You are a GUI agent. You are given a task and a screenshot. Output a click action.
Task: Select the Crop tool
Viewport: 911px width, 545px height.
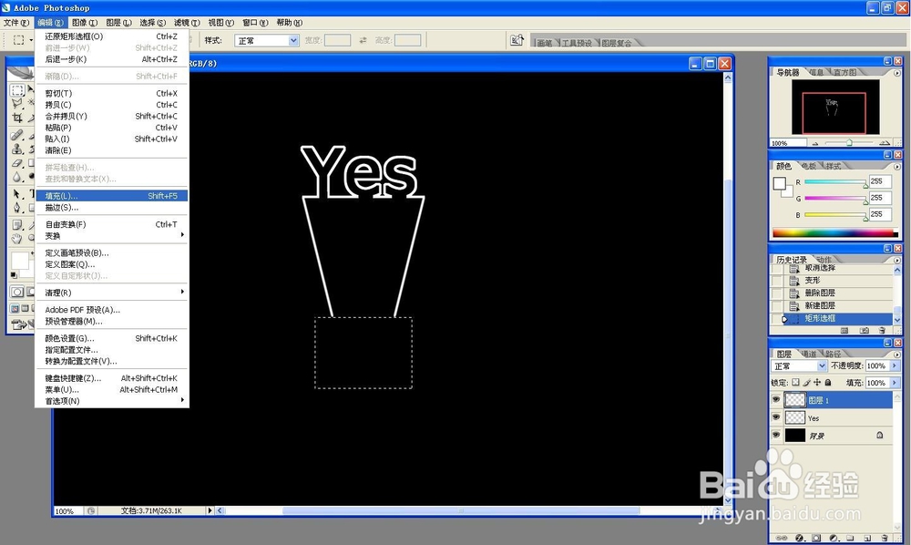(17, 118)
